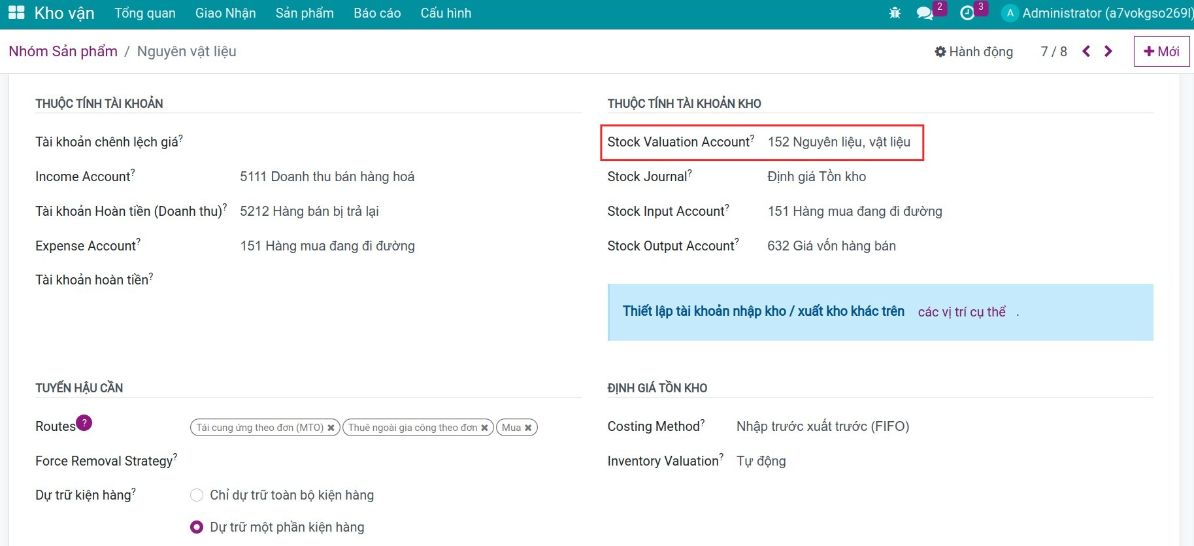Screen dimensions: 1194x546
Task: Go to next record arrow
Action: click(1108, 51)
